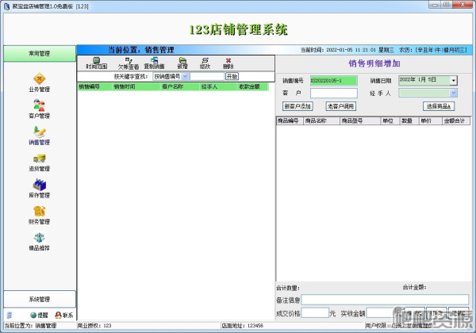Click the 时间范围 toolbar icon
Viewport: 476px width, 333px height.
[x=95, y=63]
